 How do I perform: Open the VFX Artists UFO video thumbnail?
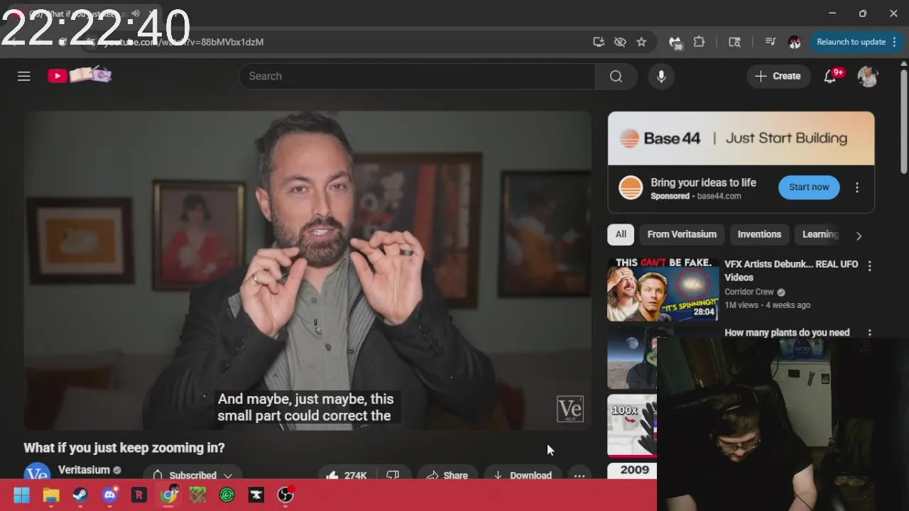pyautogui.click(x=663, y=290)
